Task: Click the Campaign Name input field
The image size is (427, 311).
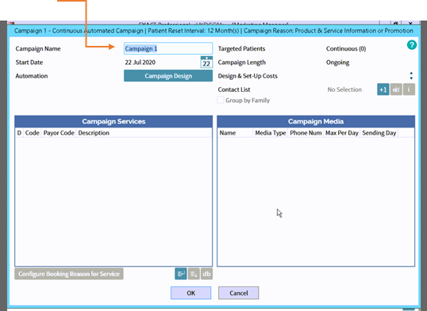Action: pos(168,48)
